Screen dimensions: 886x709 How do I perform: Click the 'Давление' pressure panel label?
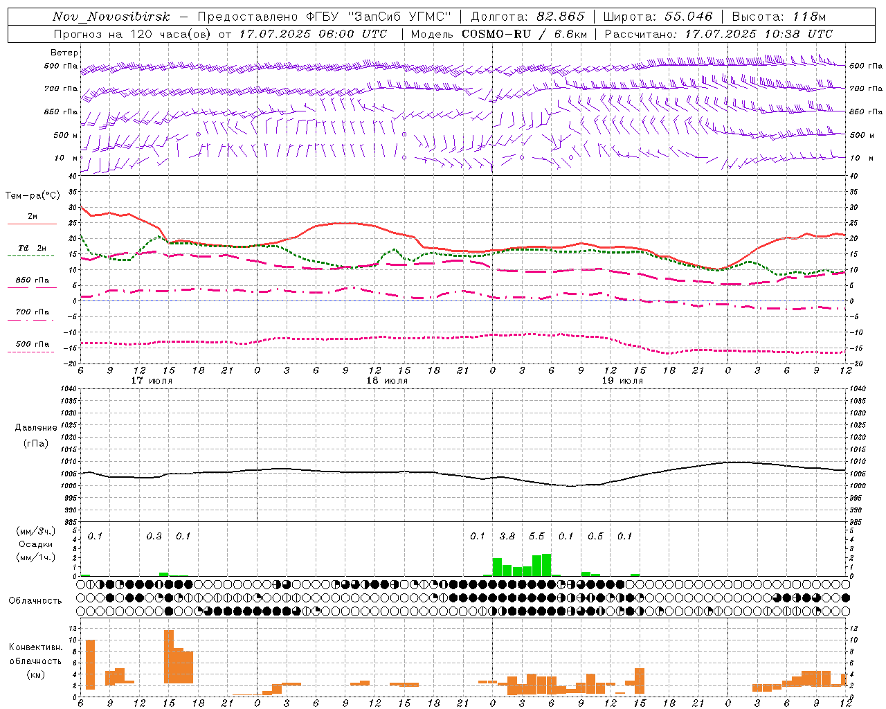tap(36, 428)
